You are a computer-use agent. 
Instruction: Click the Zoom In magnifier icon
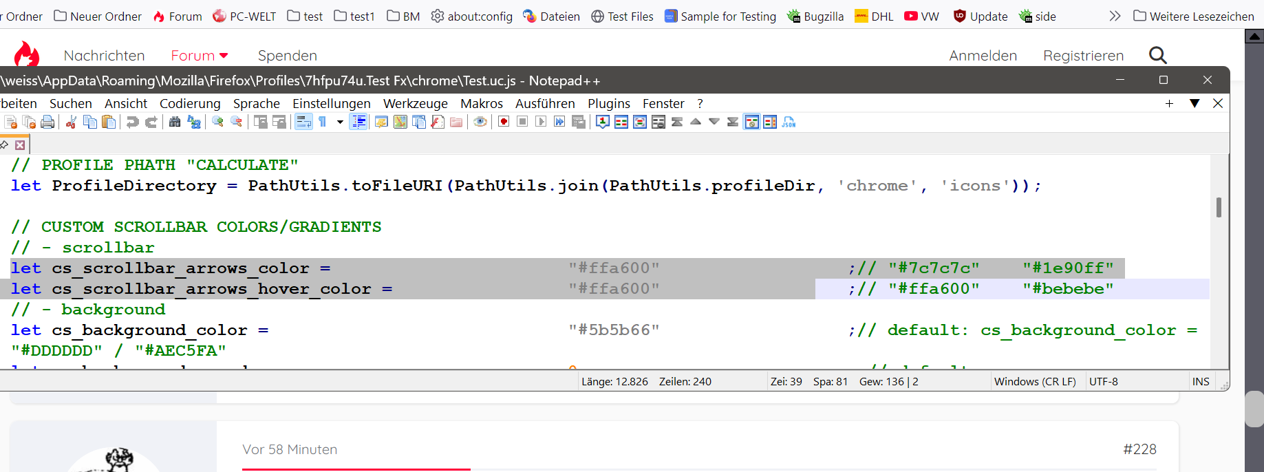217,122
